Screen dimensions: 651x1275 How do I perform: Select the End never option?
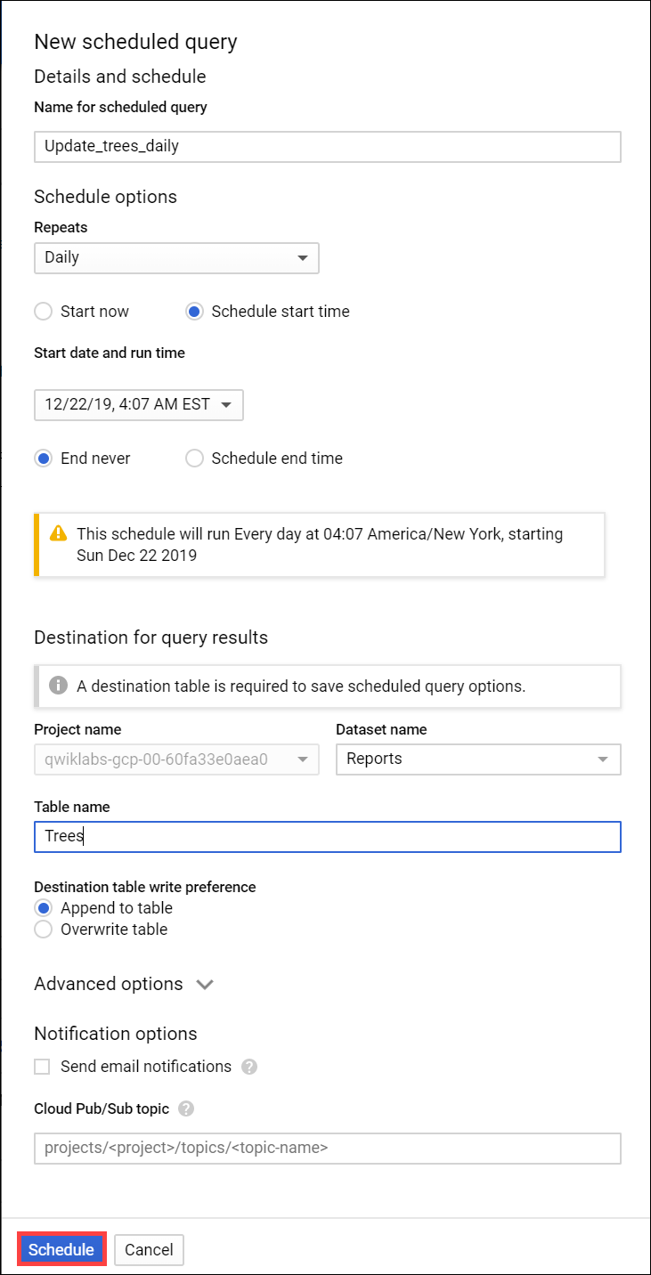coord(43,458)
